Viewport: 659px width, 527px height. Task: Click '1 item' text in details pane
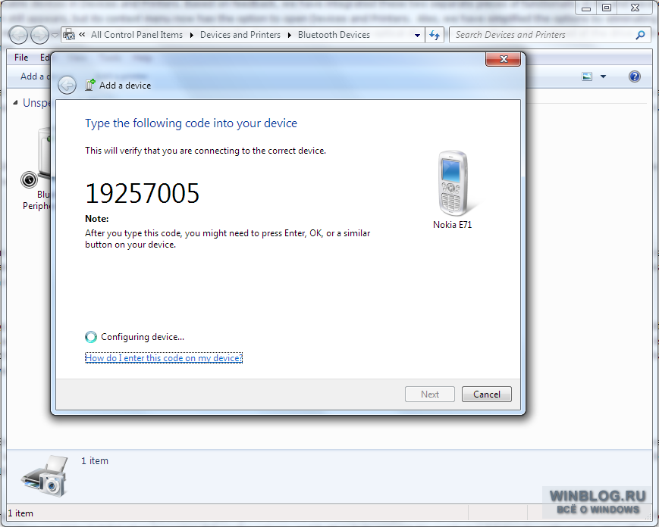click(x=95, y=460)
